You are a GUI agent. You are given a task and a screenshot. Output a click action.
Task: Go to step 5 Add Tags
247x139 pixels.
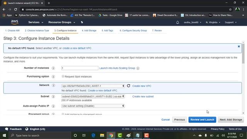tap(107, 31)
